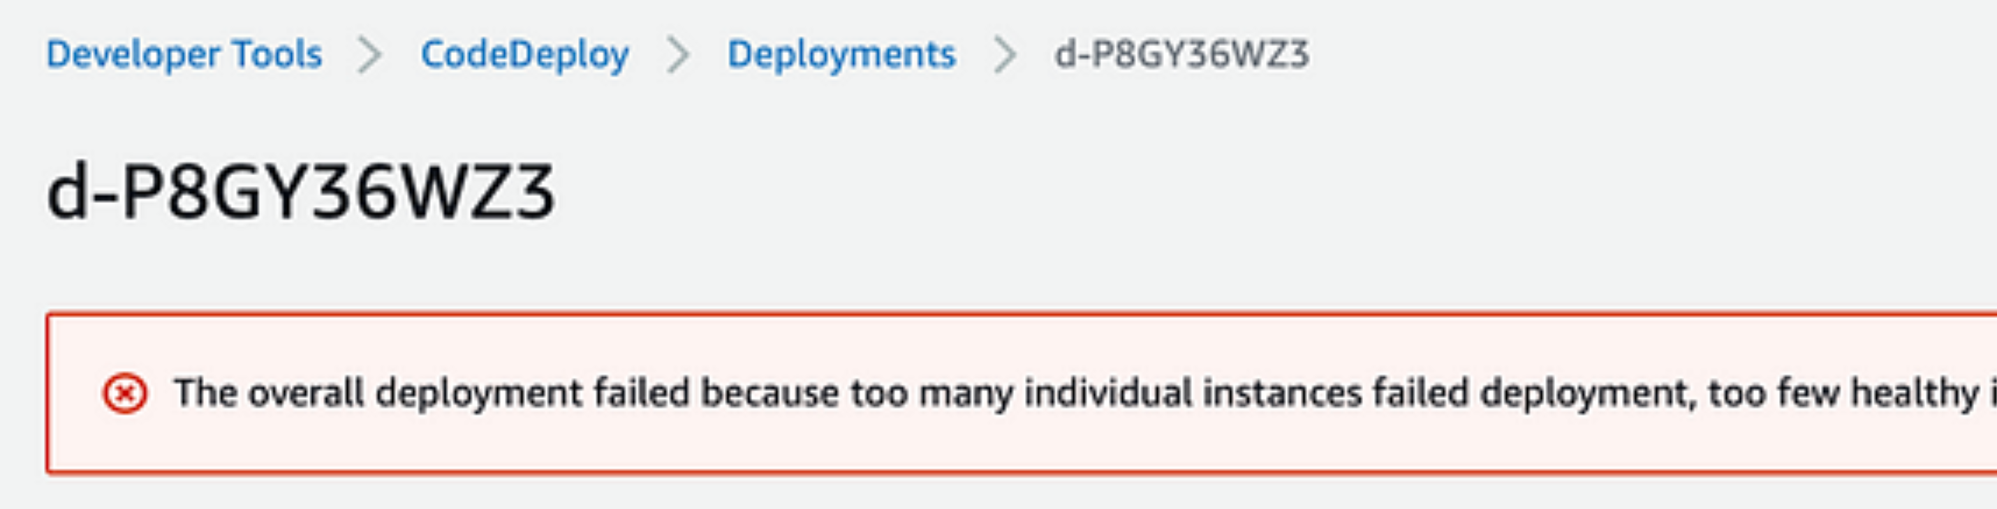Click the large deployment ID title
This screenshot has height=509, width=1997.
(301, 192)
